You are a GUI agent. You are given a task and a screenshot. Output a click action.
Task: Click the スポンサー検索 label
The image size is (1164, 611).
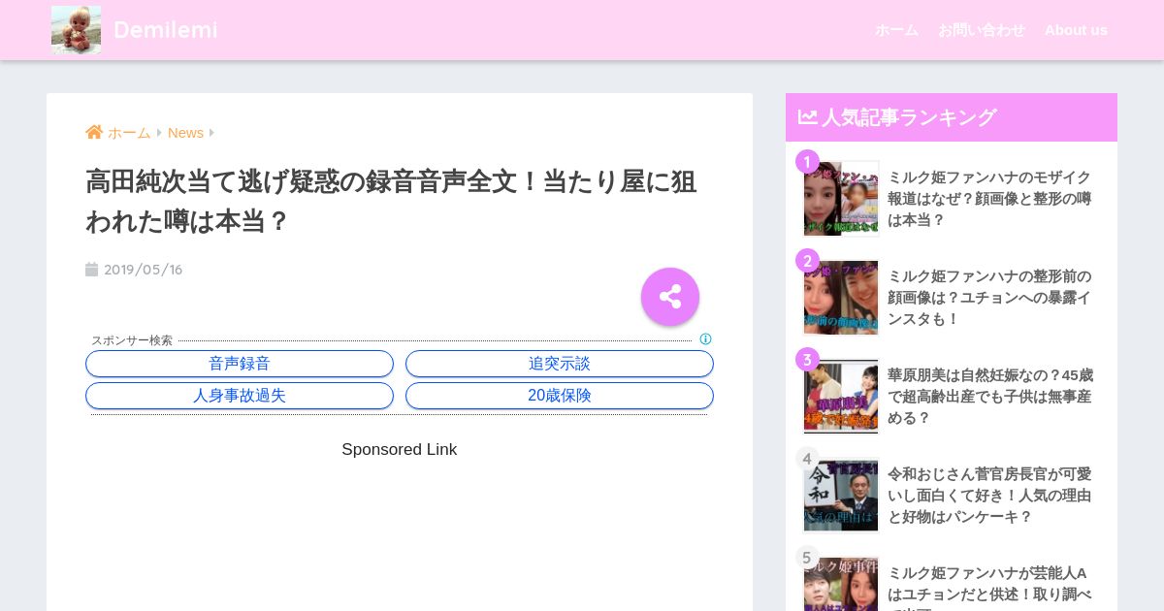point(132,340)
